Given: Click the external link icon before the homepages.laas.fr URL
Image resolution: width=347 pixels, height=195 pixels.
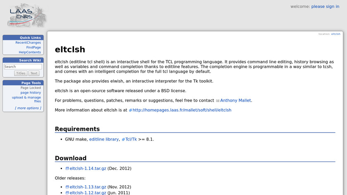Looking at the screenshot, I should (x=131, y=110).
